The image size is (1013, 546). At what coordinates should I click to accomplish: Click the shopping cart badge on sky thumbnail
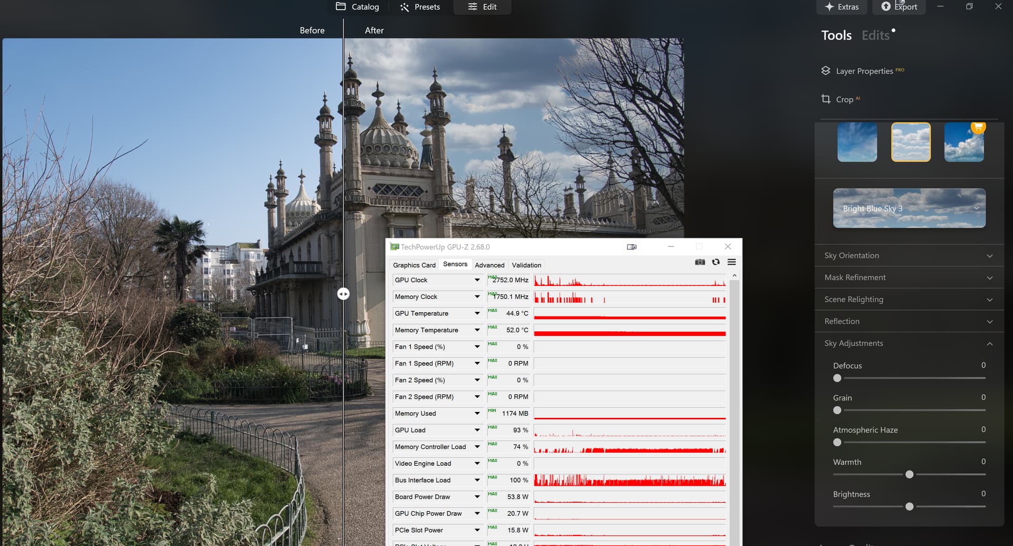[978, 127]
